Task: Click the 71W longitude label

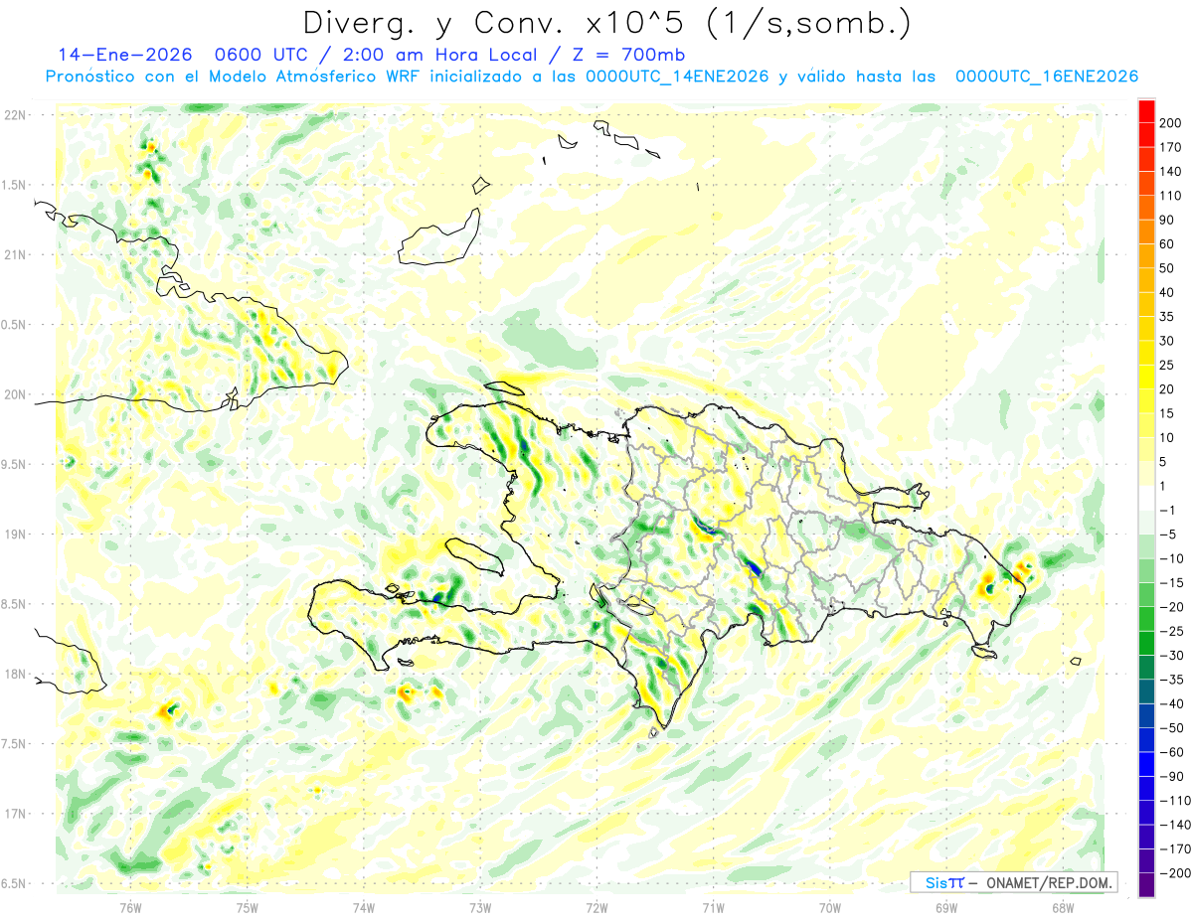Action: tap(713, 907)
